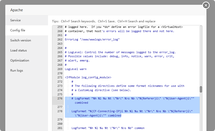Click the keyboard shortcut Tips text
The width and height of the screenshot is (215, 131).
tap(104, 21)
